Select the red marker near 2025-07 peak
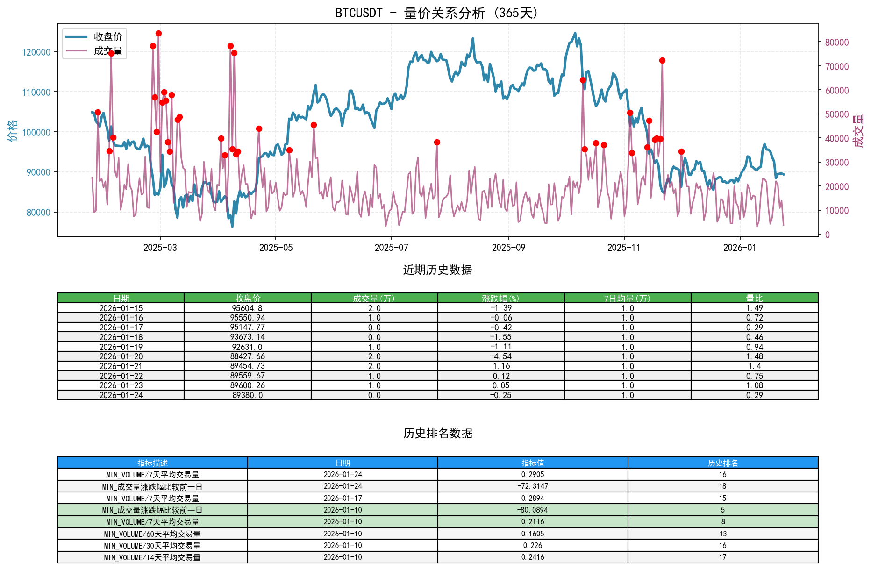The width and height of the screenshot is (871, 570). [437, 142]
